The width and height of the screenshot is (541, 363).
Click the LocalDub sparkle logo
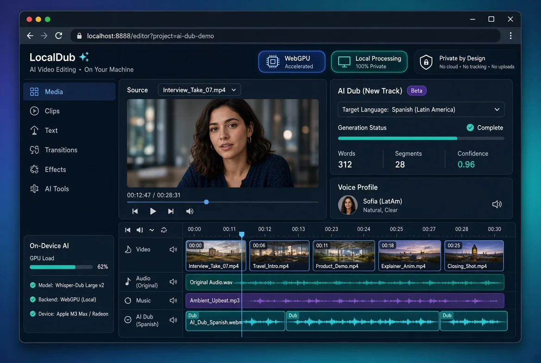84,56
